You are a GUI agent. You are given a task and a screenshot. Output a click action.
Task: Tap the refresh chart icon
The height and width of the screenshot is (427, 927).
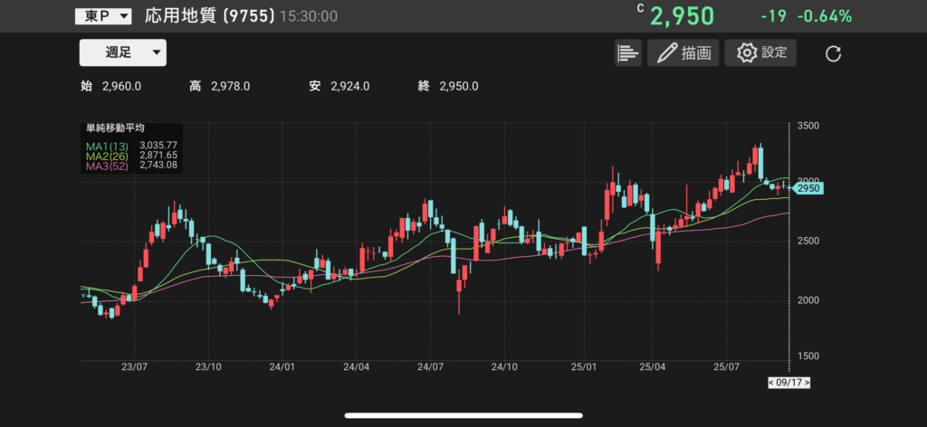coord(834,53)
